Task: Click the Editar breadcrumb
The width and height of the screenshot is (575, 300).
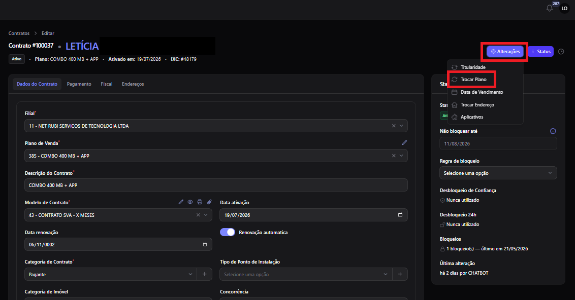Action: pyautogui.click(x=48, y=33)
